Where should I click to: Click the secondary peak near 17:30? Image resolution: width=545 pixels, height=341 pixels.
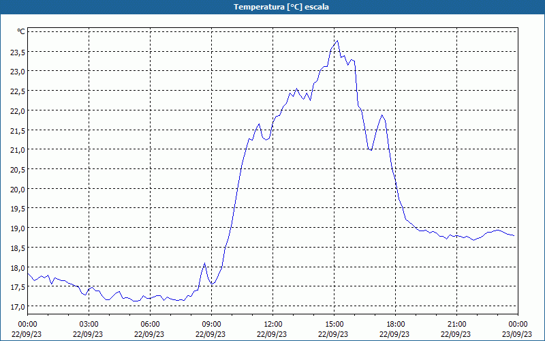pos(381,115)
